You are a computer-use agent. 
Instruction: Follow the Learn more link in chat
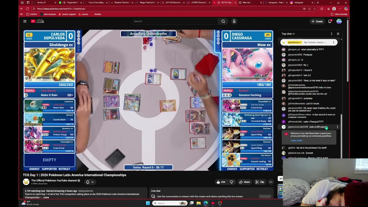tap(296, 141)
